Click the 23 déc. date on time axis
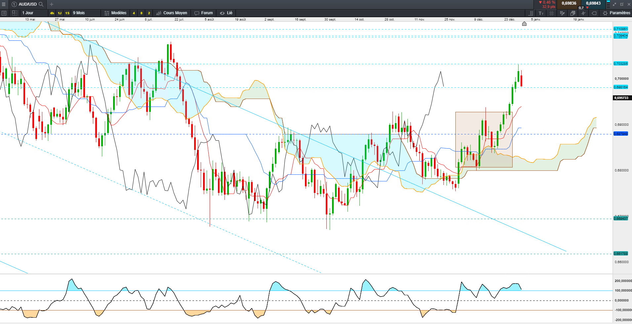The width and height of the screenshot is (632, 324). point(510,20)
